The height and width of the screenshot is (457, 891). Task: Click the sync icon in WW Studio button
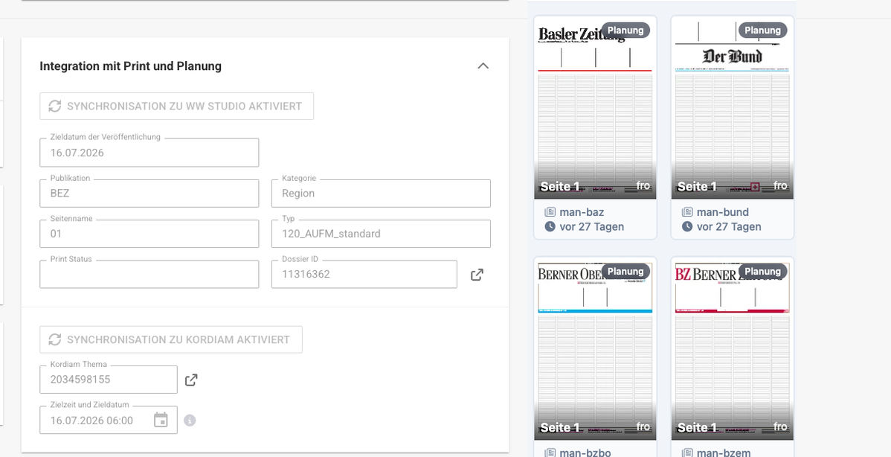click(x=54, y=106)
